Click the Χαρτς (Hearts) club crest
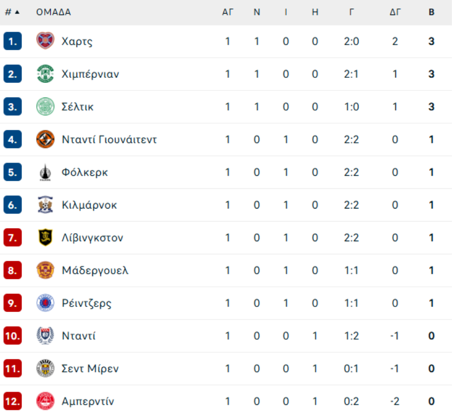This screenshot has width=452, height=416. coord(45,41)
